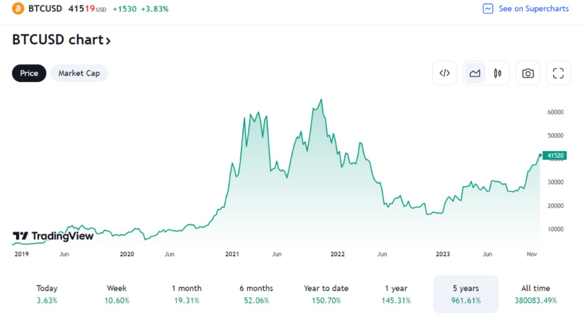Select the Price toggle pill
Screen dimensions: 582x318
click(29, 73)
